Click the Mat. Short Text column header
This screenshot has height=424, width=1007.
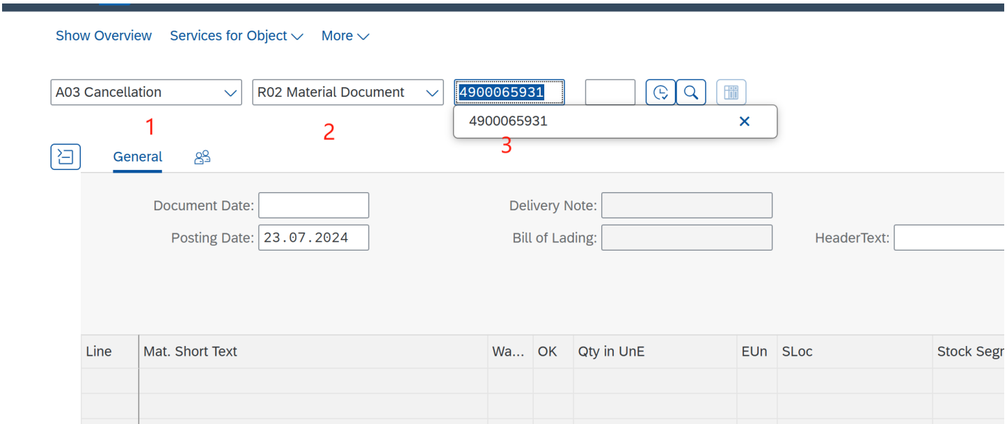[x=313, y=352]
